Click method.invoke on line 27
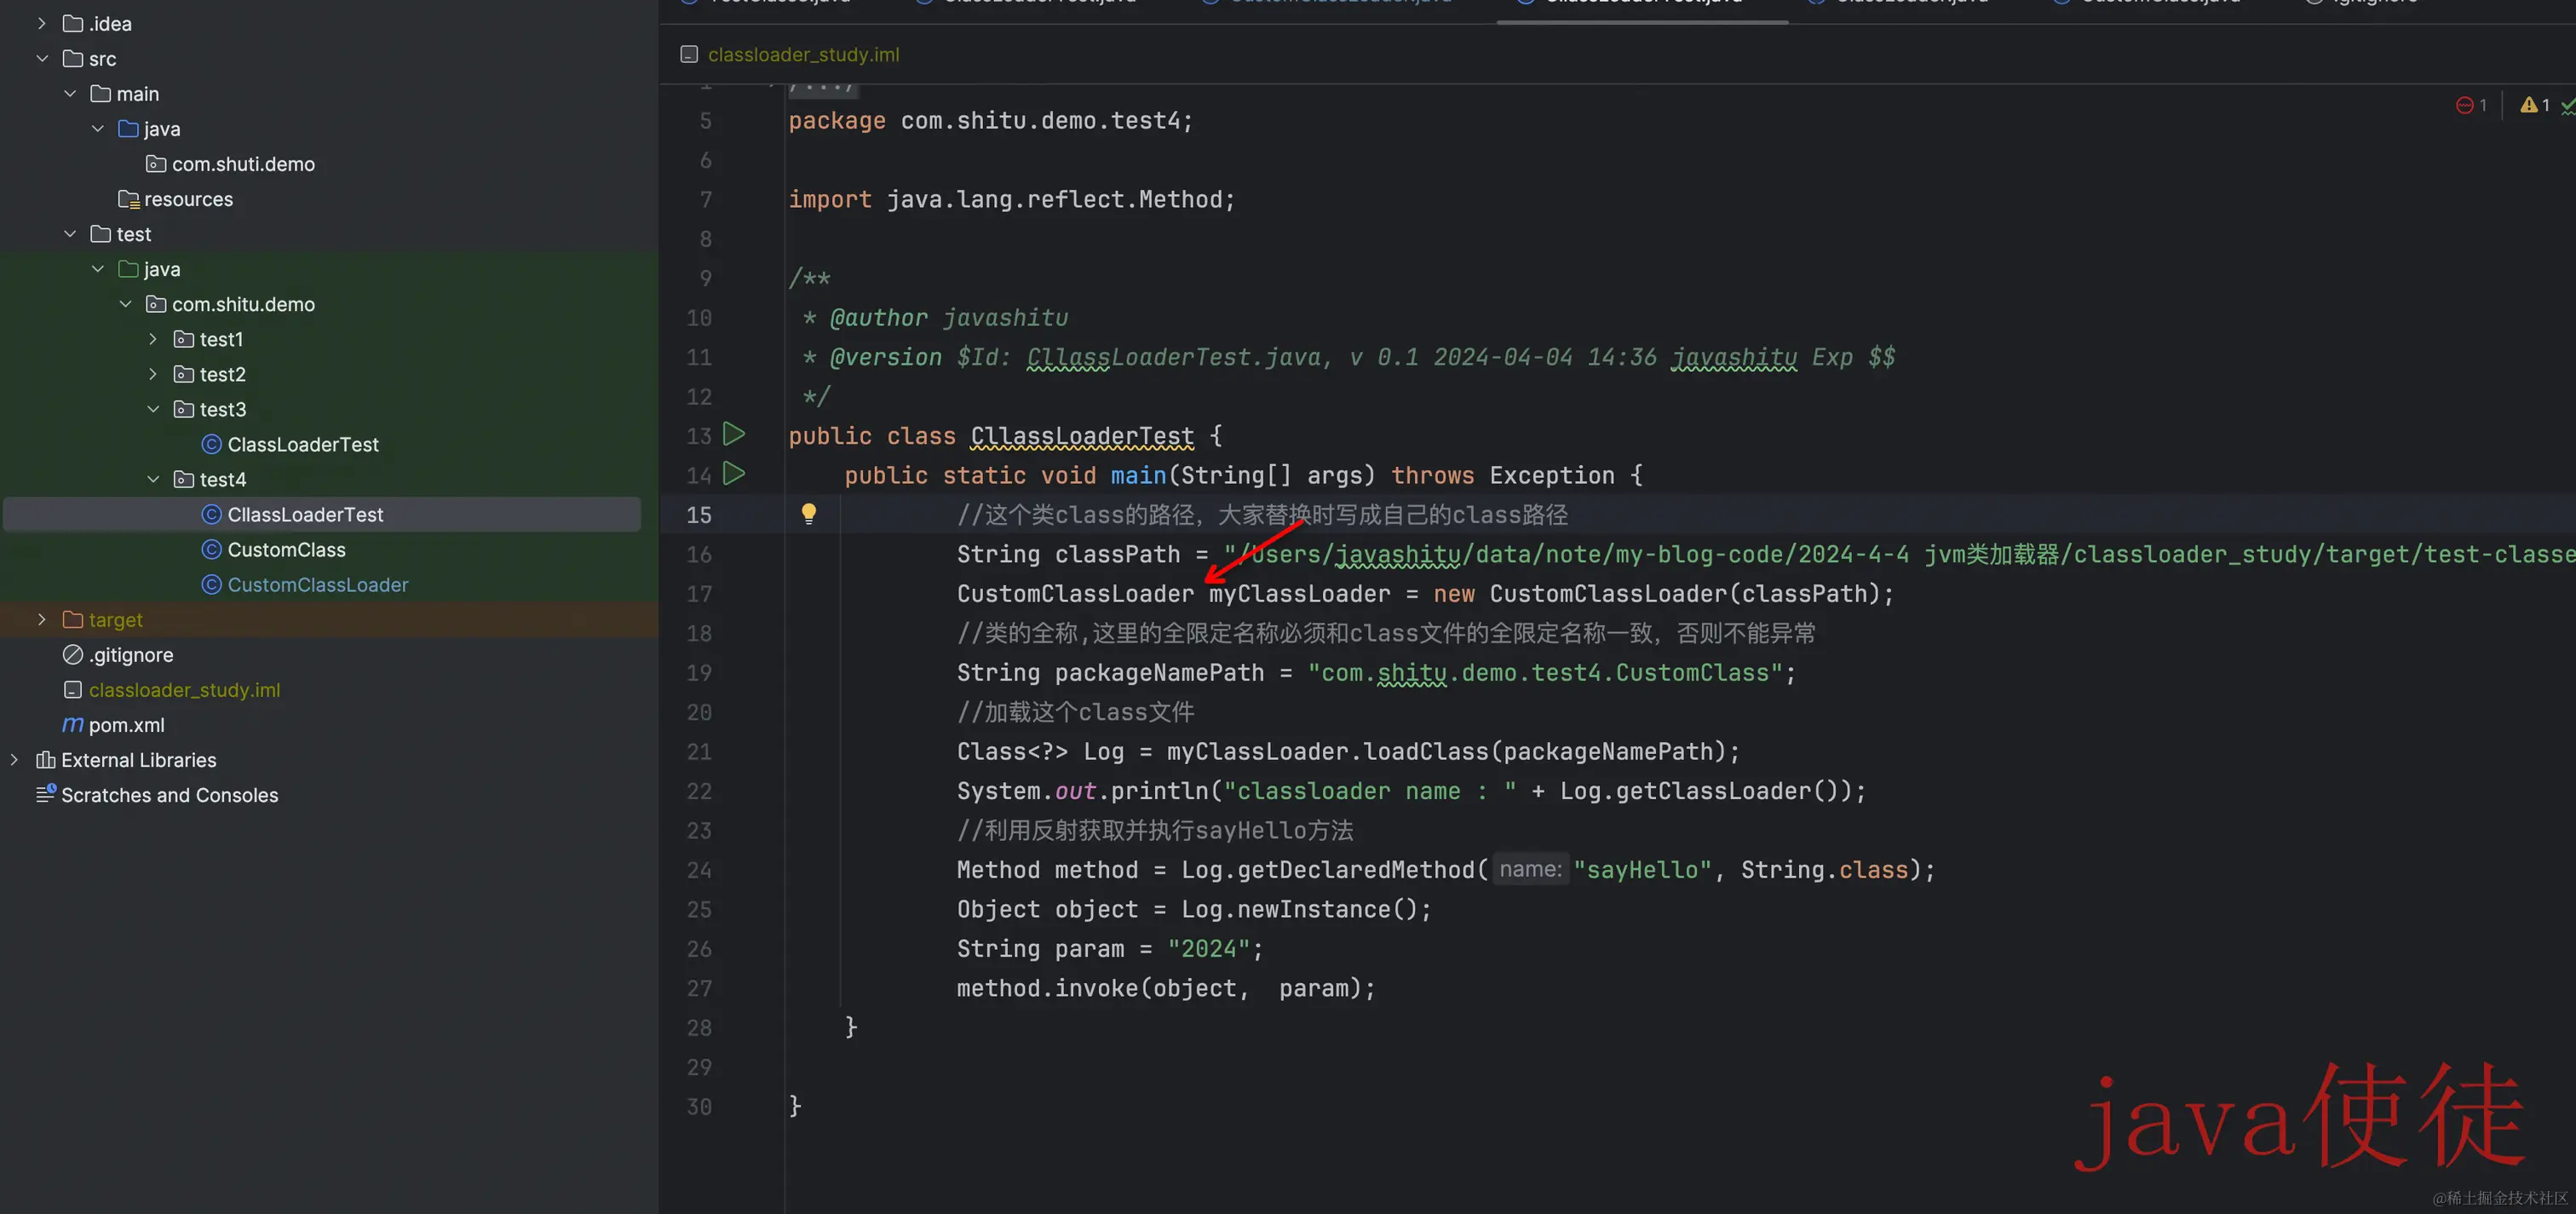Viewport: 2576px width, 1214px height. (1049, 988)
